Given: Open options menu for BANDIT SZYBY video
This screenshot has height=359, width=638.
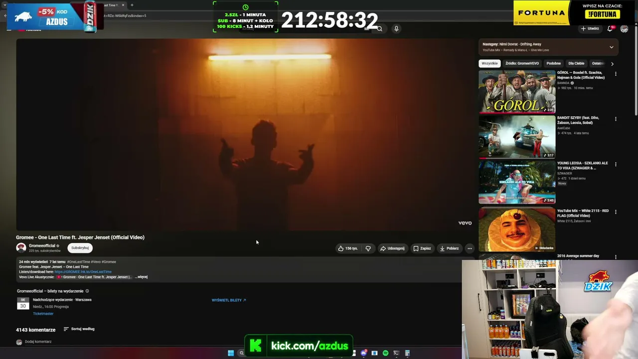Looking at the screenshot, I should [616, 119].
